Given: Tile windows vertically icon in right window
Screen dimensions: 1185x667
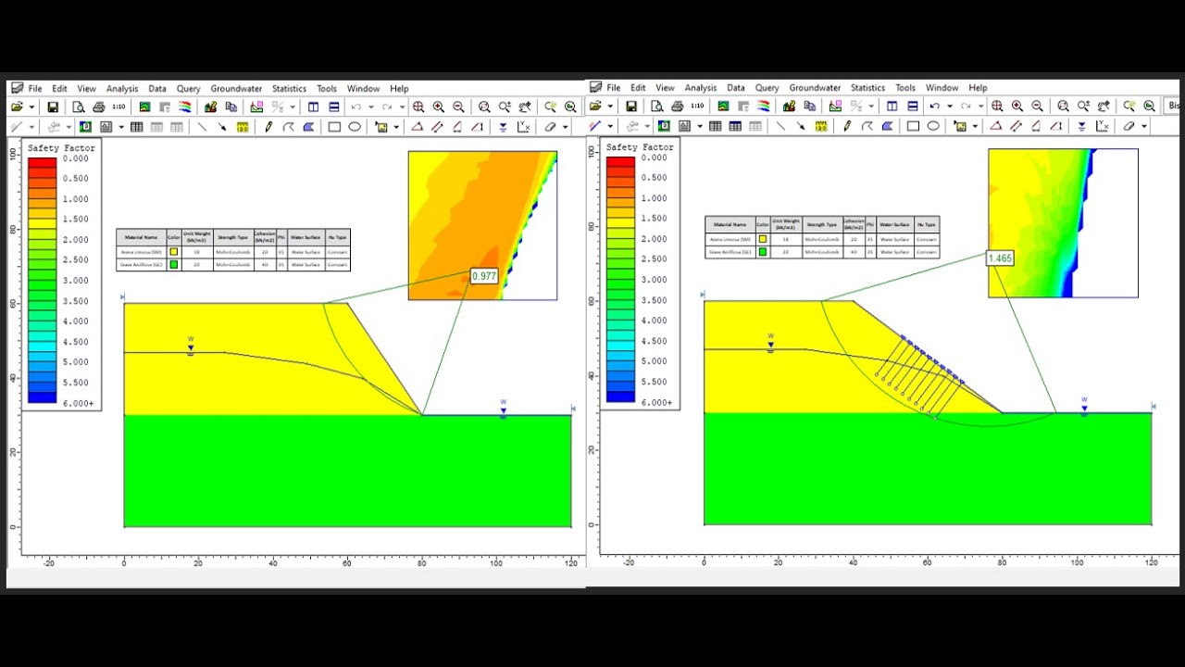Looking at the screenshot, I should click(892, 107).
